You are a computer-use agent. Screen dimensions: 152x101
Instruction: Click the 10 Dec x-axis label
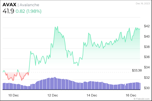tap(14, 95)
